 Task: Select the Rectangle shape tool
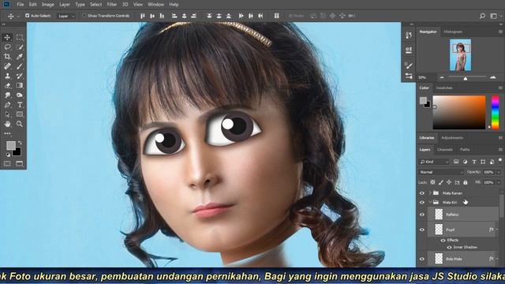20,114
